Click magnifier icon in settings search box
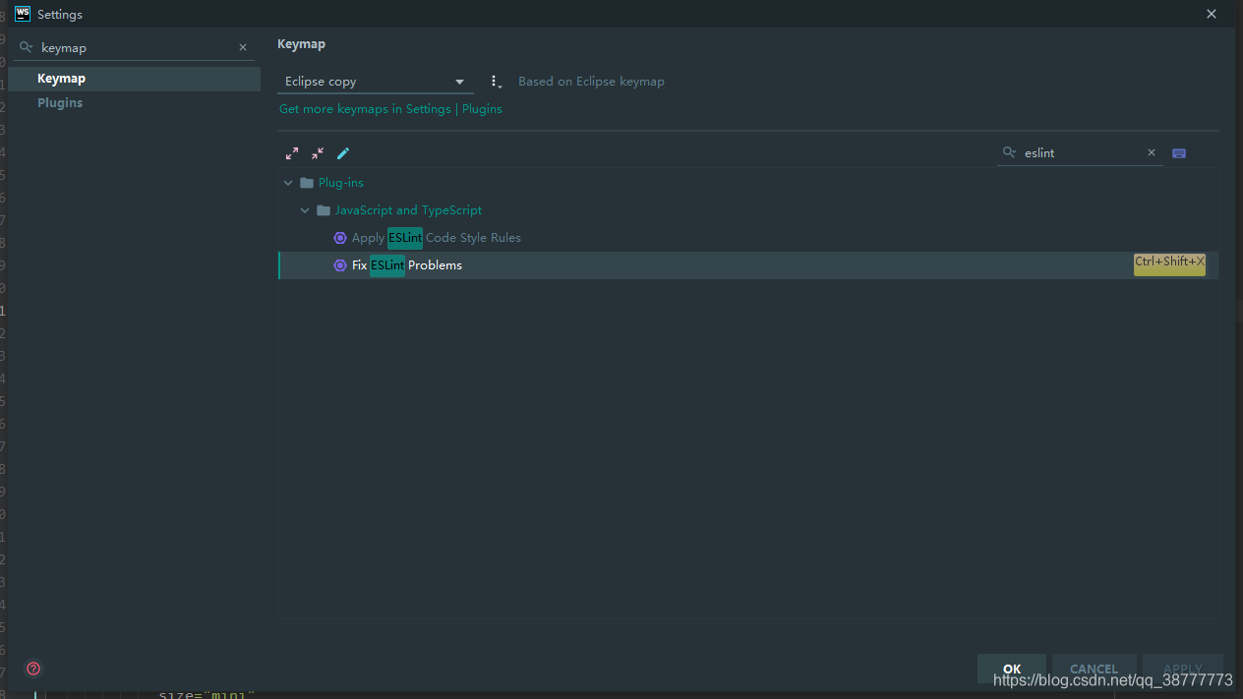The width and height of the screenshot is (1243, 699). click(26, 47)
